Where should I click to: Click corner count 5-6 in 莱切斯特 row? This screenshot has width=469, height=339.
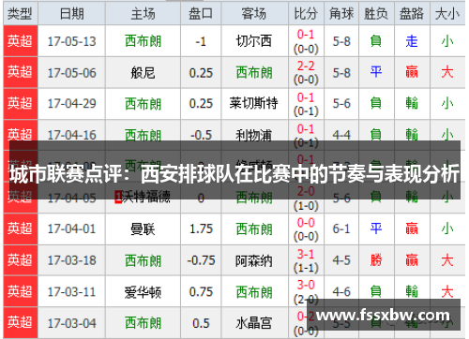pyautogui.click(x=341, y=103)
